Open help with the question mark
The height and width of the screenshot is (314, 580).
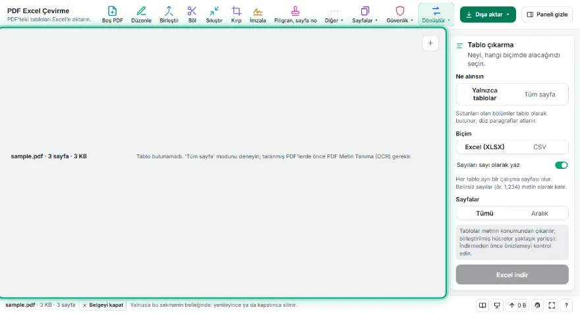[x=566, y=305]
